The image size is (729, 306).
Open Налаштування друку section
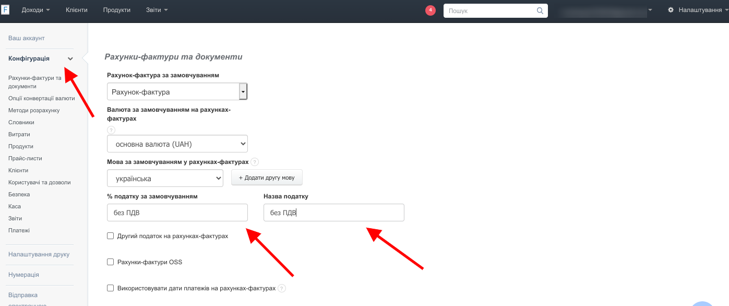39,254
